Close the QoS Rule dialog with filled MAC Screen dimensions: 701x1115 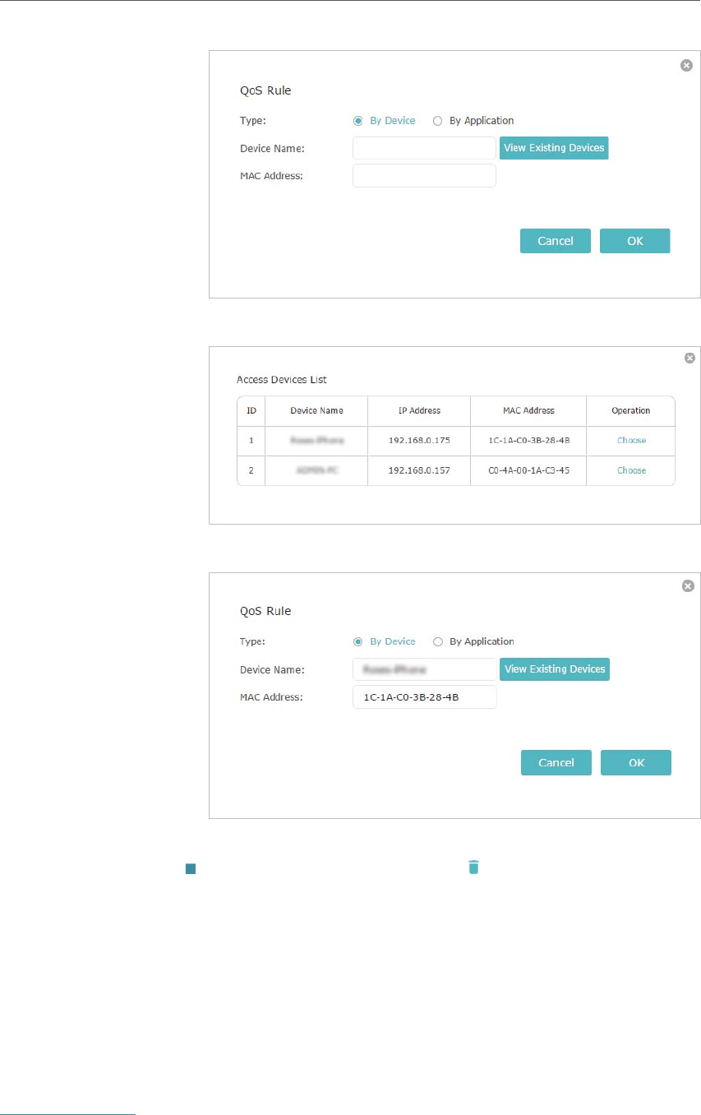pyautogui.click(x=689, y=586)
